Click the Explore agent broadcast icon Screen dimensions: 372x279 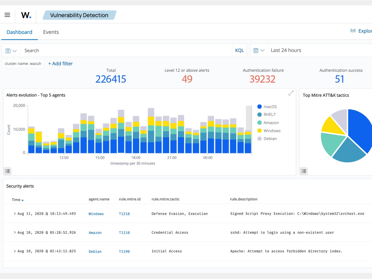click(x=353, y=31)
